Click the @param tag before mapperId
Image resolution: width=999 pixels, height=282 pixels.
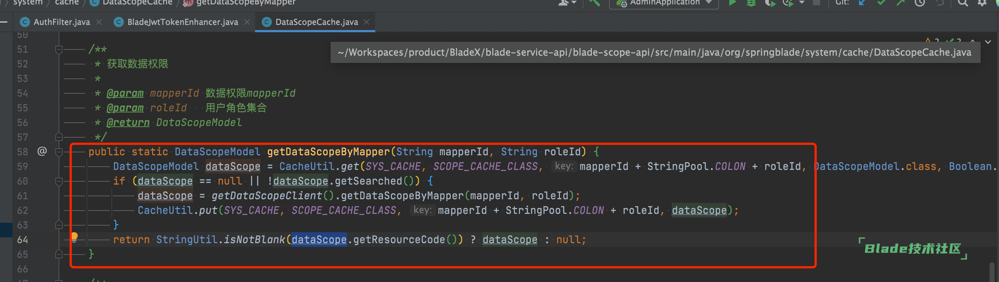click(125, 93)
